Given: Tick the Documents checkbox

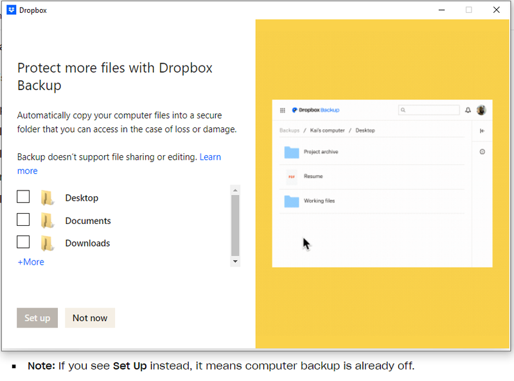Looking at the screenshot, I should click(23, 220).
